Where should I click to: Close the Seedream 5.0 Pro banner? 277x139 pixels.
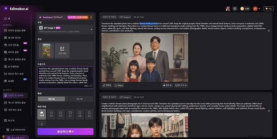pos(91,17)
